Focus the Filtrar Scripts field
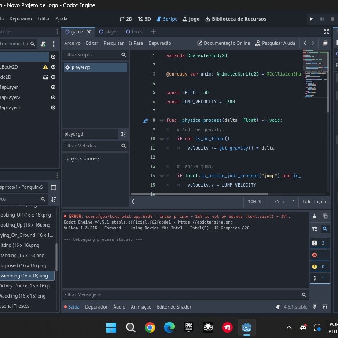The height and width of the screenshot is (338, 338). (x=95, y=55)
